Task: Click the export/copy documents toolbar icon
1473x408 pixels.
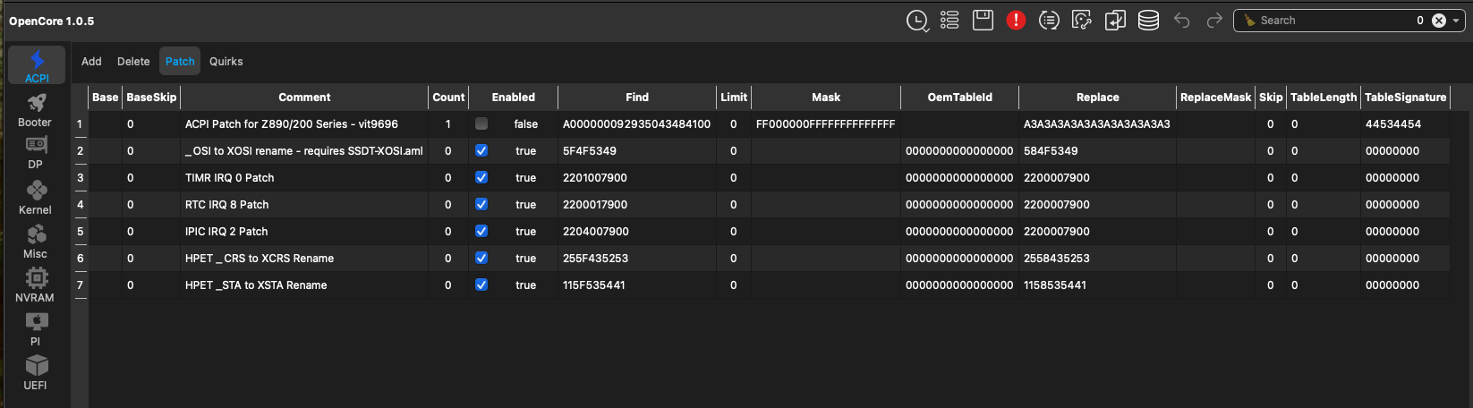Action: tap(1115, 21)
